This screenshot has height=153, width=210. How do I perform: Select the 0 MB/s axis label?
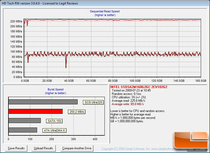(x=18, y=77)
